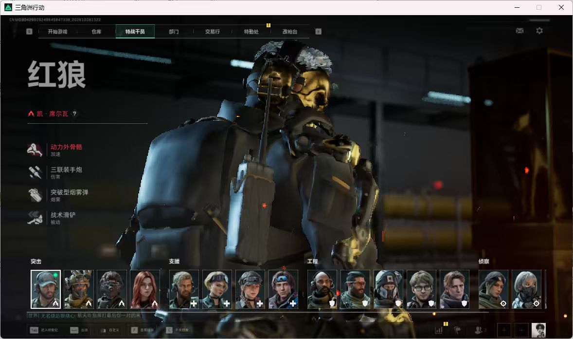This screenshot has width=573, height=339.
Task: Go to next tab with right nav key icon
Action: click(318, 32)
